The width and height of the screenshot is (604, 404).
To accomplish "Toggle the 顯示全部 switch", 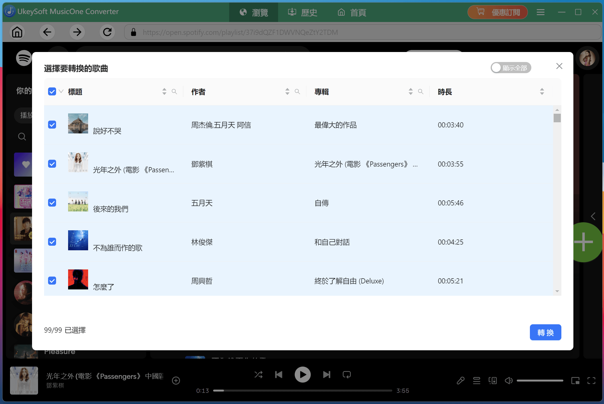I will click(511, 67).
